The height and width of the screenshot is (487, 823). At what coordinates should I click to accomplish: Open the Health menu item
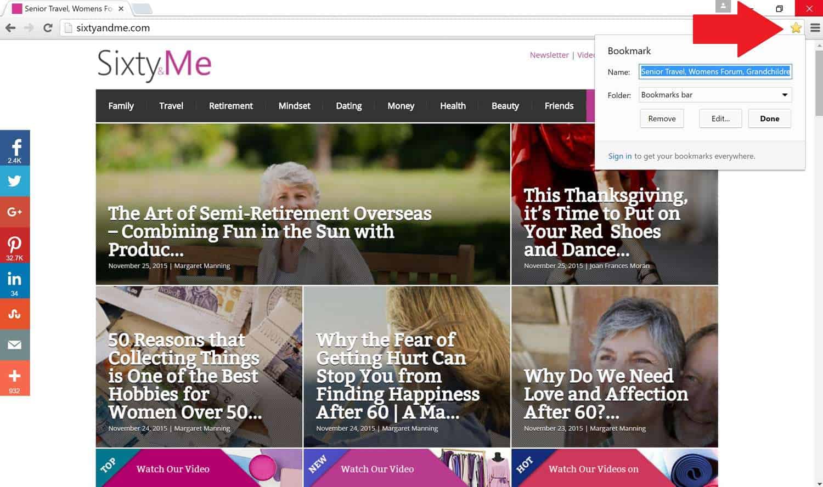[453, 106]
